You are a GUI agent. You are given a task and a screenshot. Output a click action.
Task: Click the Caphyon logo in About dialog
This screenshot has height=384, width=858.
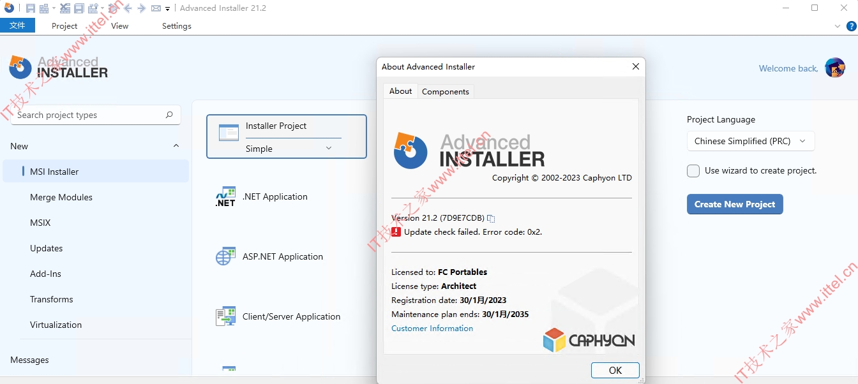(589, 340)
